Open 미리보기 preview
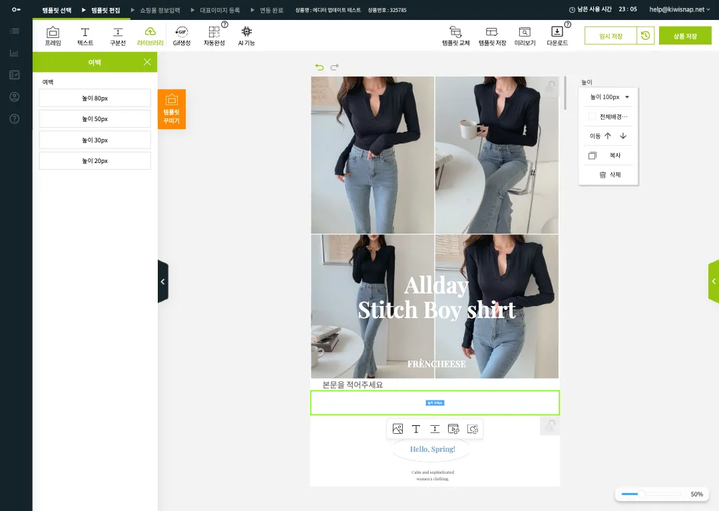 (525, 36)
